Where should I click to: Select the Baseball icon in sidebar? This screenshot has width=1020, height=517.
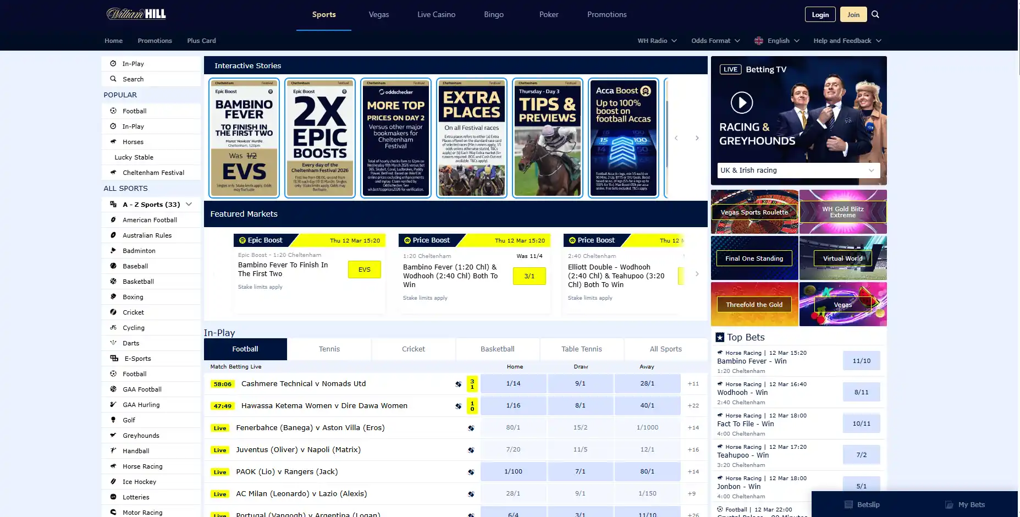[113, 266]
